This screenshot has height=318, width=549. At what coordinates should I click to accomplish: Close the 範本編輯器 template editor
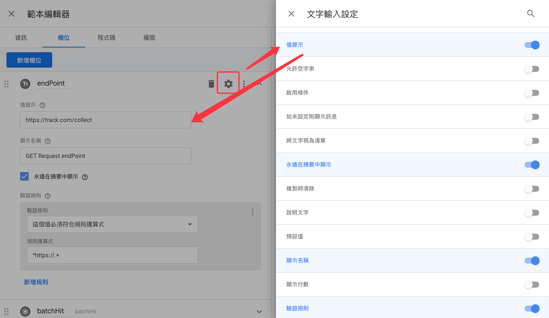(x=12, y=14)
